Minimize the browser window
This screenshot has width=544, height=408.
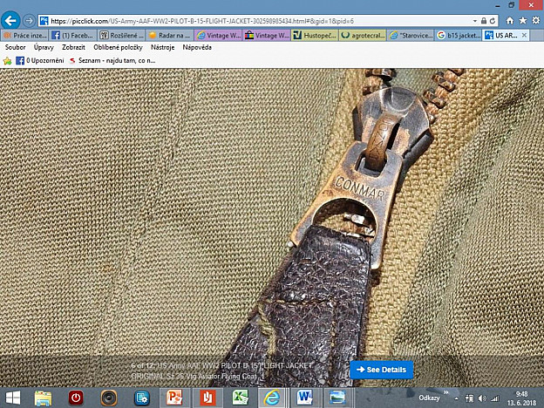point(498,5)
